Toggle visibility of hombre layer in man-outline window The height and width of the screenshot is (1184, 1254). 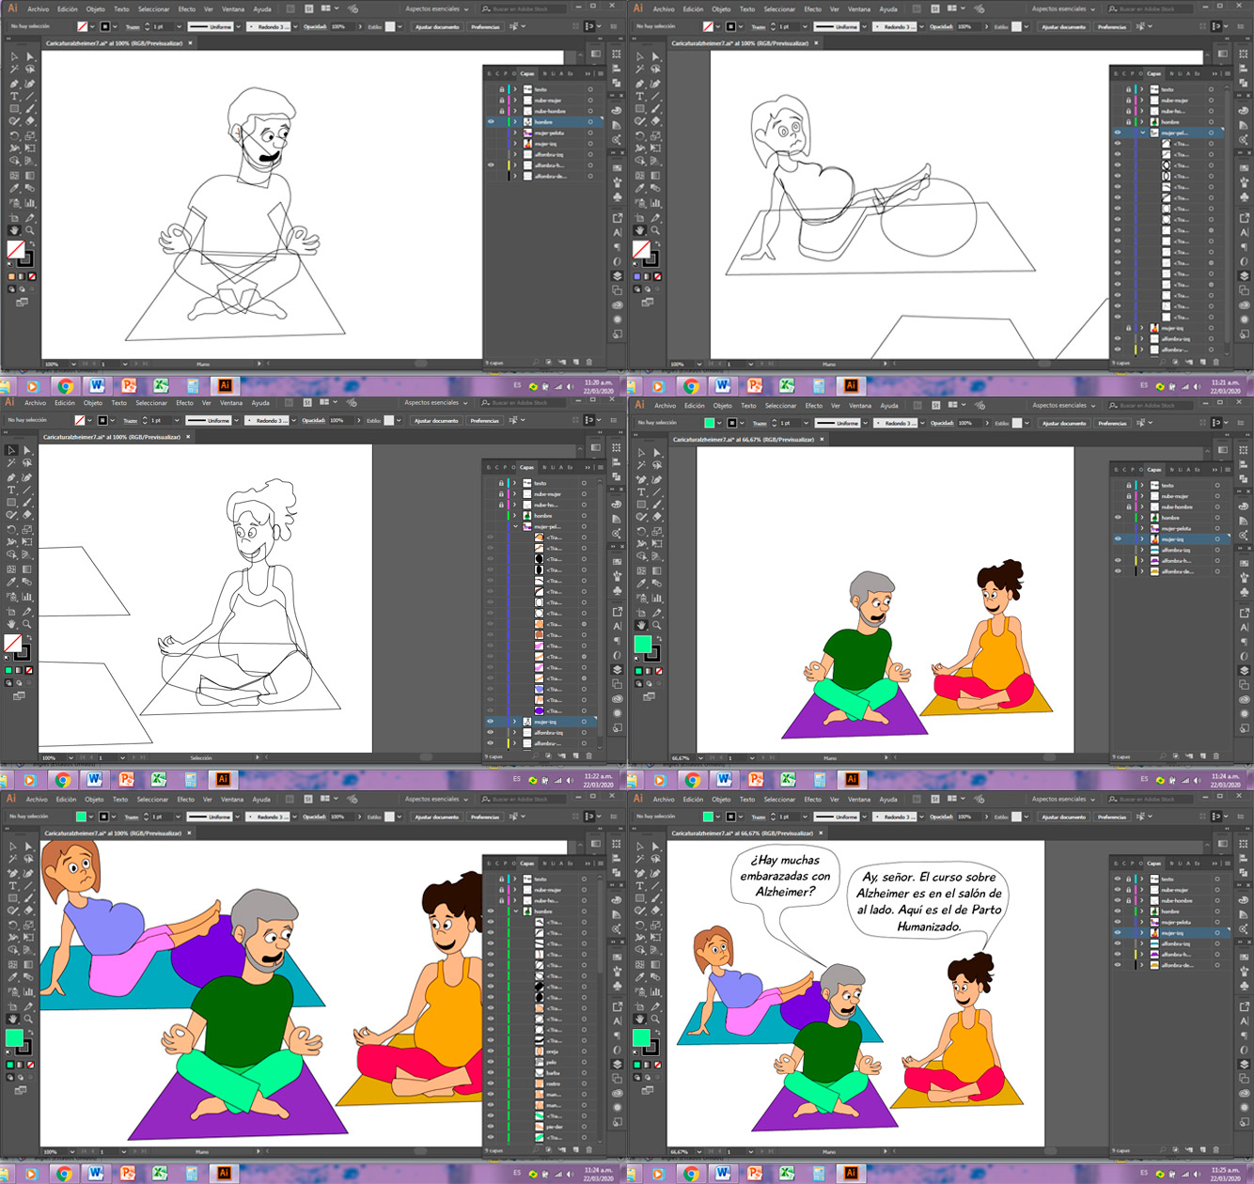point(491,122)
